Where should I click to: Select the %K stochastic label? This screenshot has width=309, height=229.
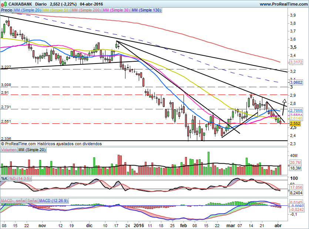(x=4, y=178)
